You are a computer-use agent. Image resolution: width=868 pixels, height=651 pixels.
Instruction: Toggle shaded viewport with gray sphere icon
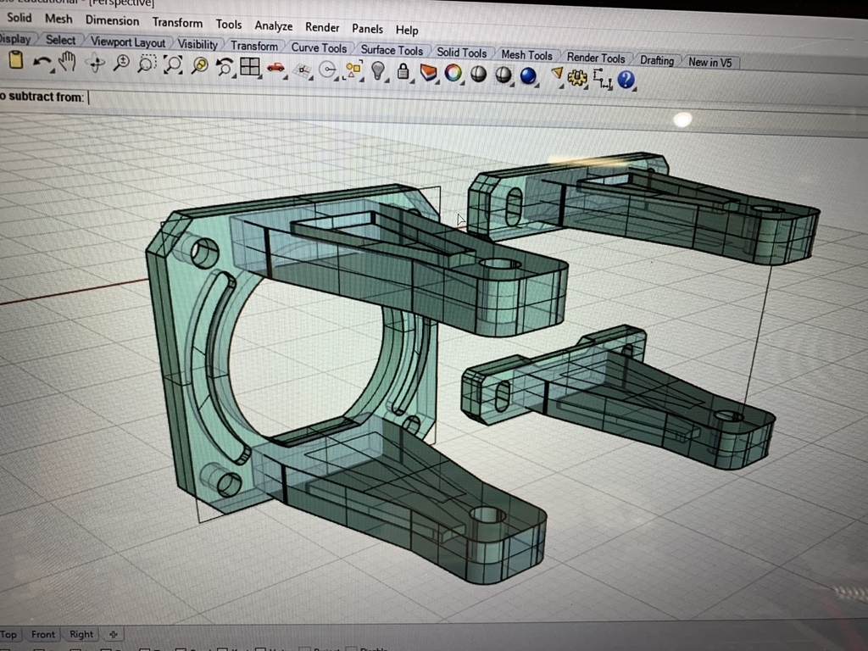click(x=479, y=75)
